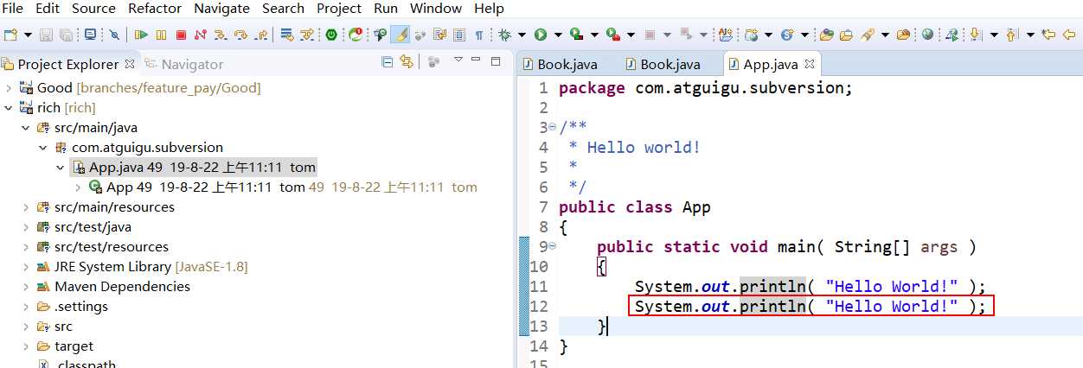
Task: Open the External Tools dropdown arrow
Action: (631, 35)
